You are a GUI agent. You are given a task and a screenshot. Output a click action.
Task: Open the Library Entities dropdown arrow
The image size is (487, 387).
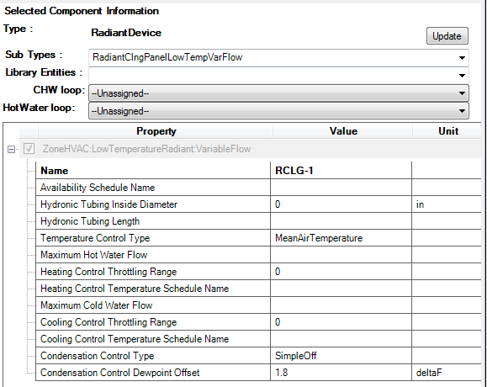462,75
